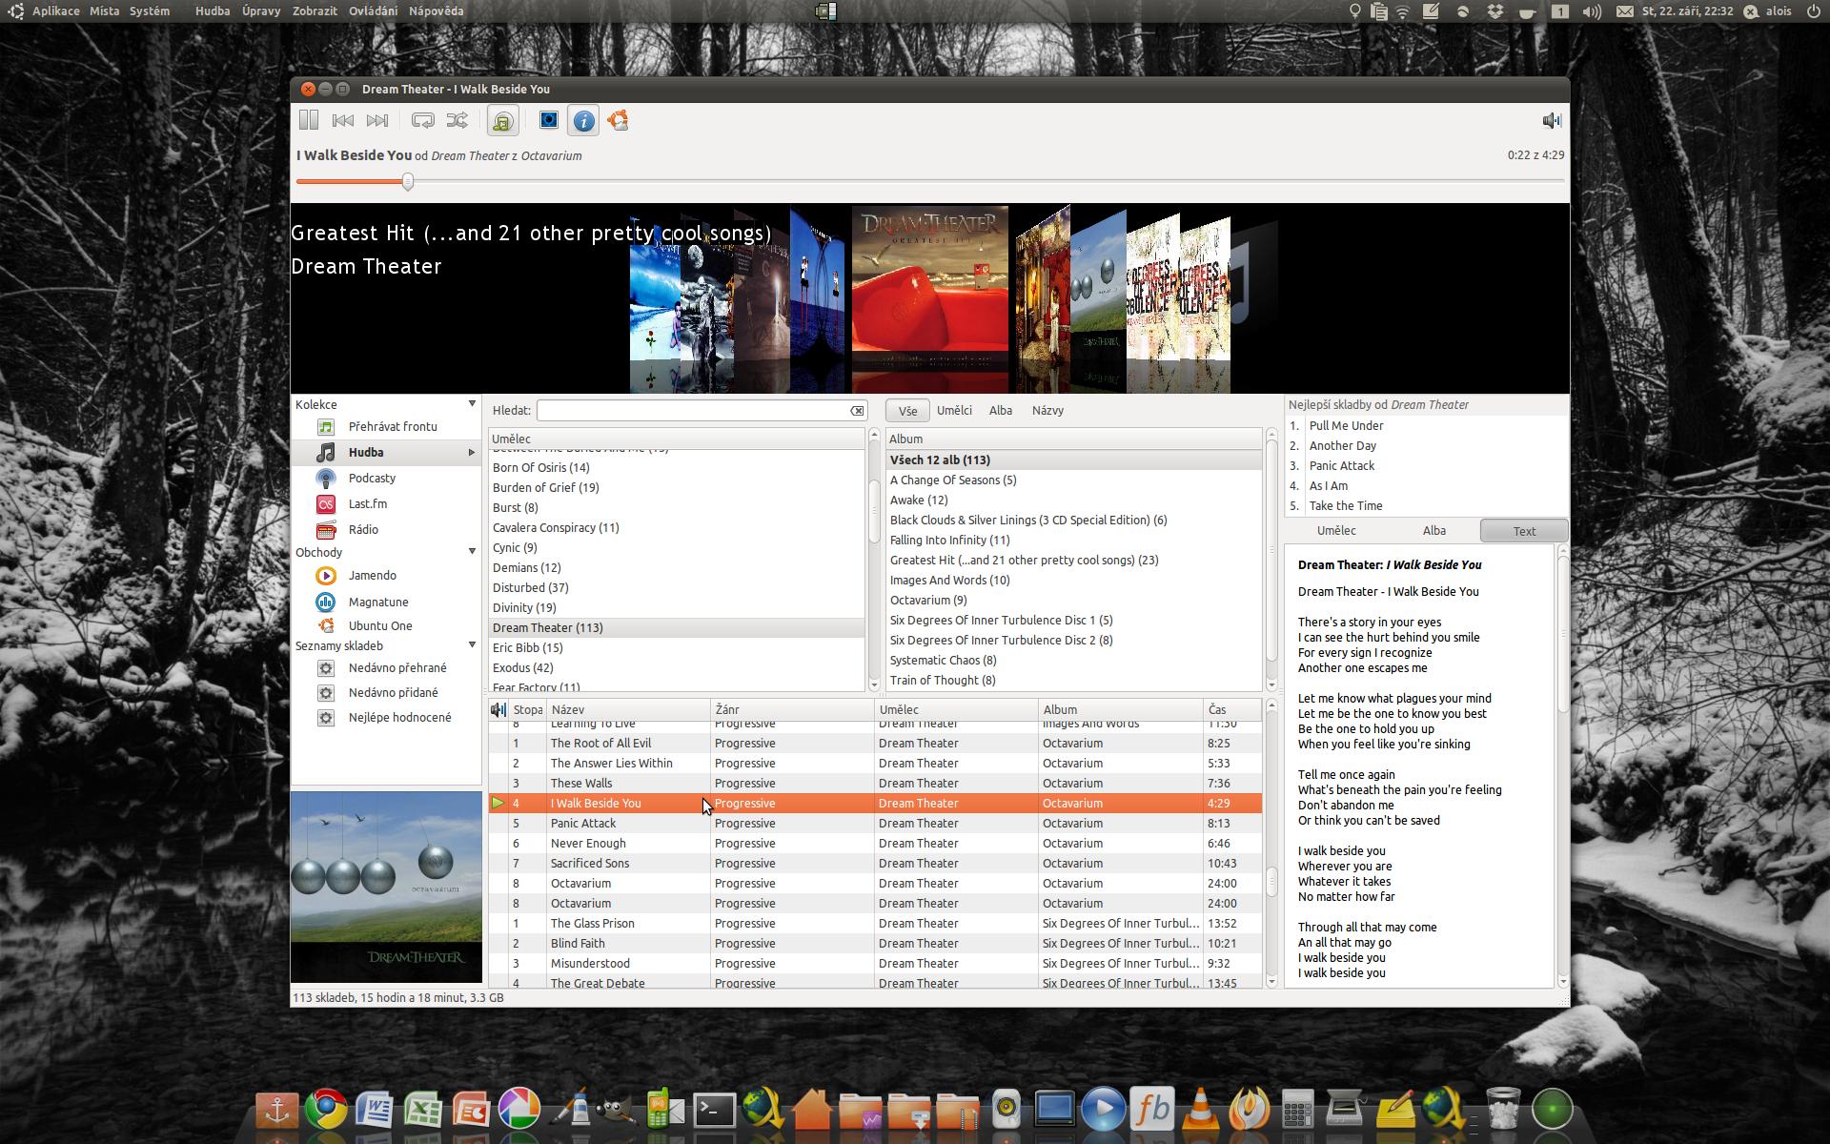Sort tracks by Album column header
This screenshot has height=1144, width=1830.
pyautogui.click(x=1120, y=709)
